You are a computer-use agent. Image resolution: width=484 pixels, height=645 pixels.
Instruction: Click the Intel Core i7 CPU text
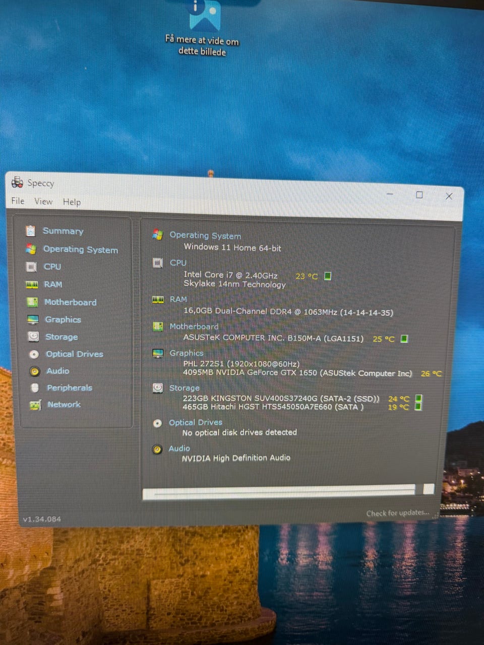coord(230,275)
